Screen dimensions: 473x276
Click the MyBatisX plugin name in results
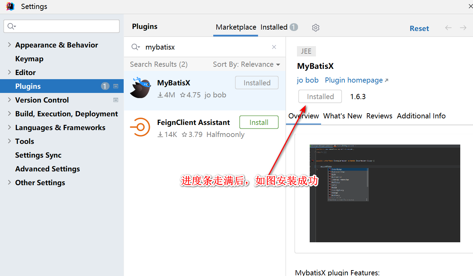(174, 83)
